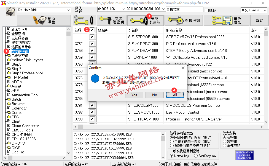Image resolution: width=269 pixels, height=166 pixels.
Task: Click the D7-SYS folder icon
Action: coord(9,143)
